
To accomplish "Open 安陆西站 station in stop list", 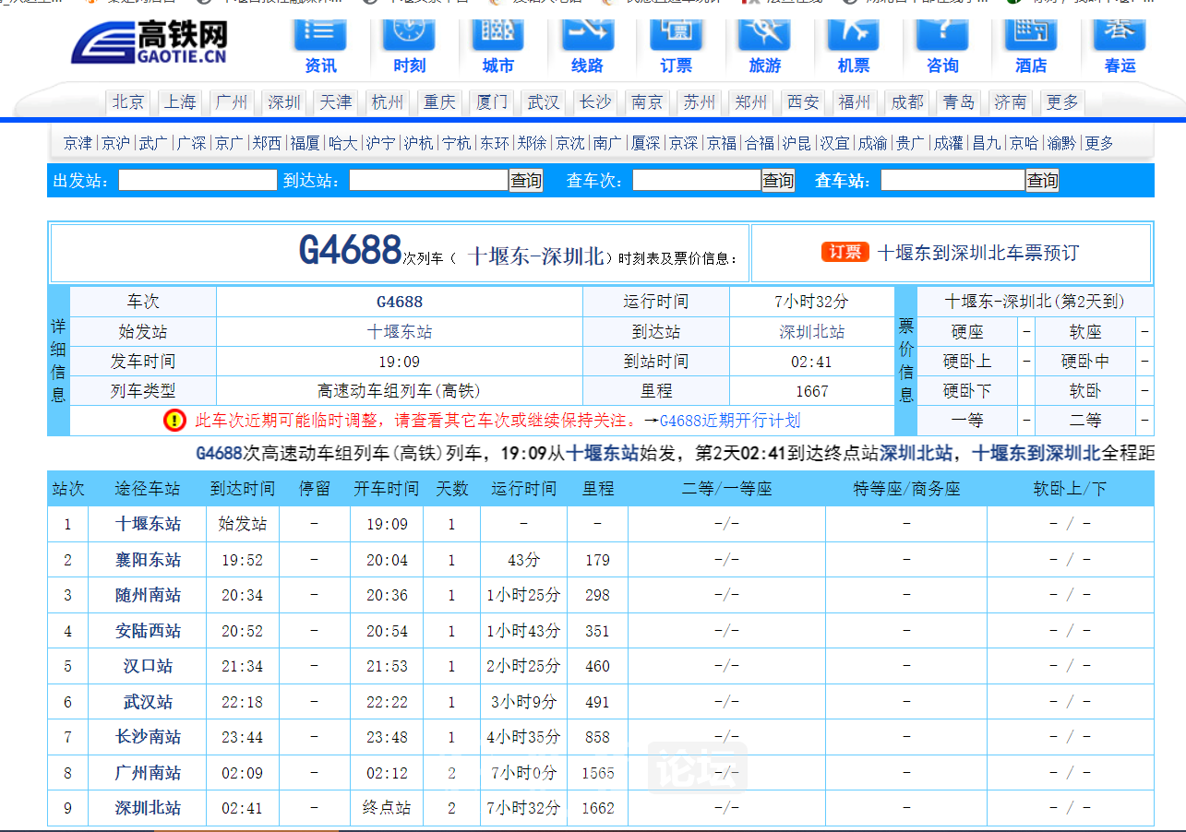I will pos(148,631).
